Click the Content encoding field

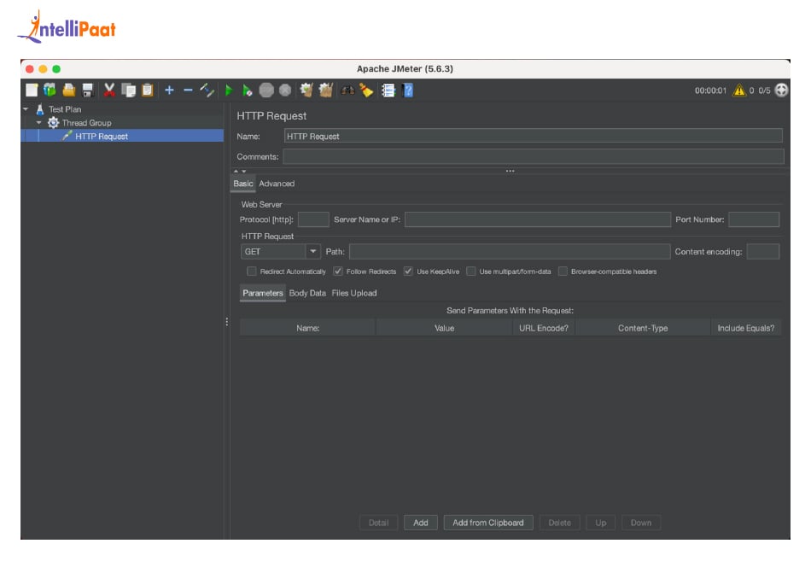pyautogui.click(x=763, y=251)
